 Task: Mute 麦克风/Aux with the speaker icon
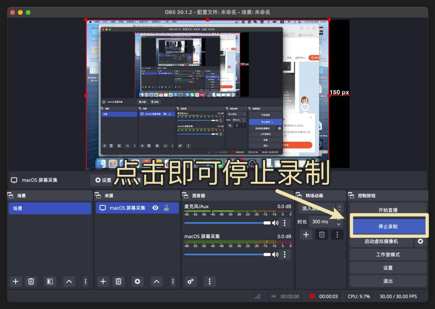(275, 223)
